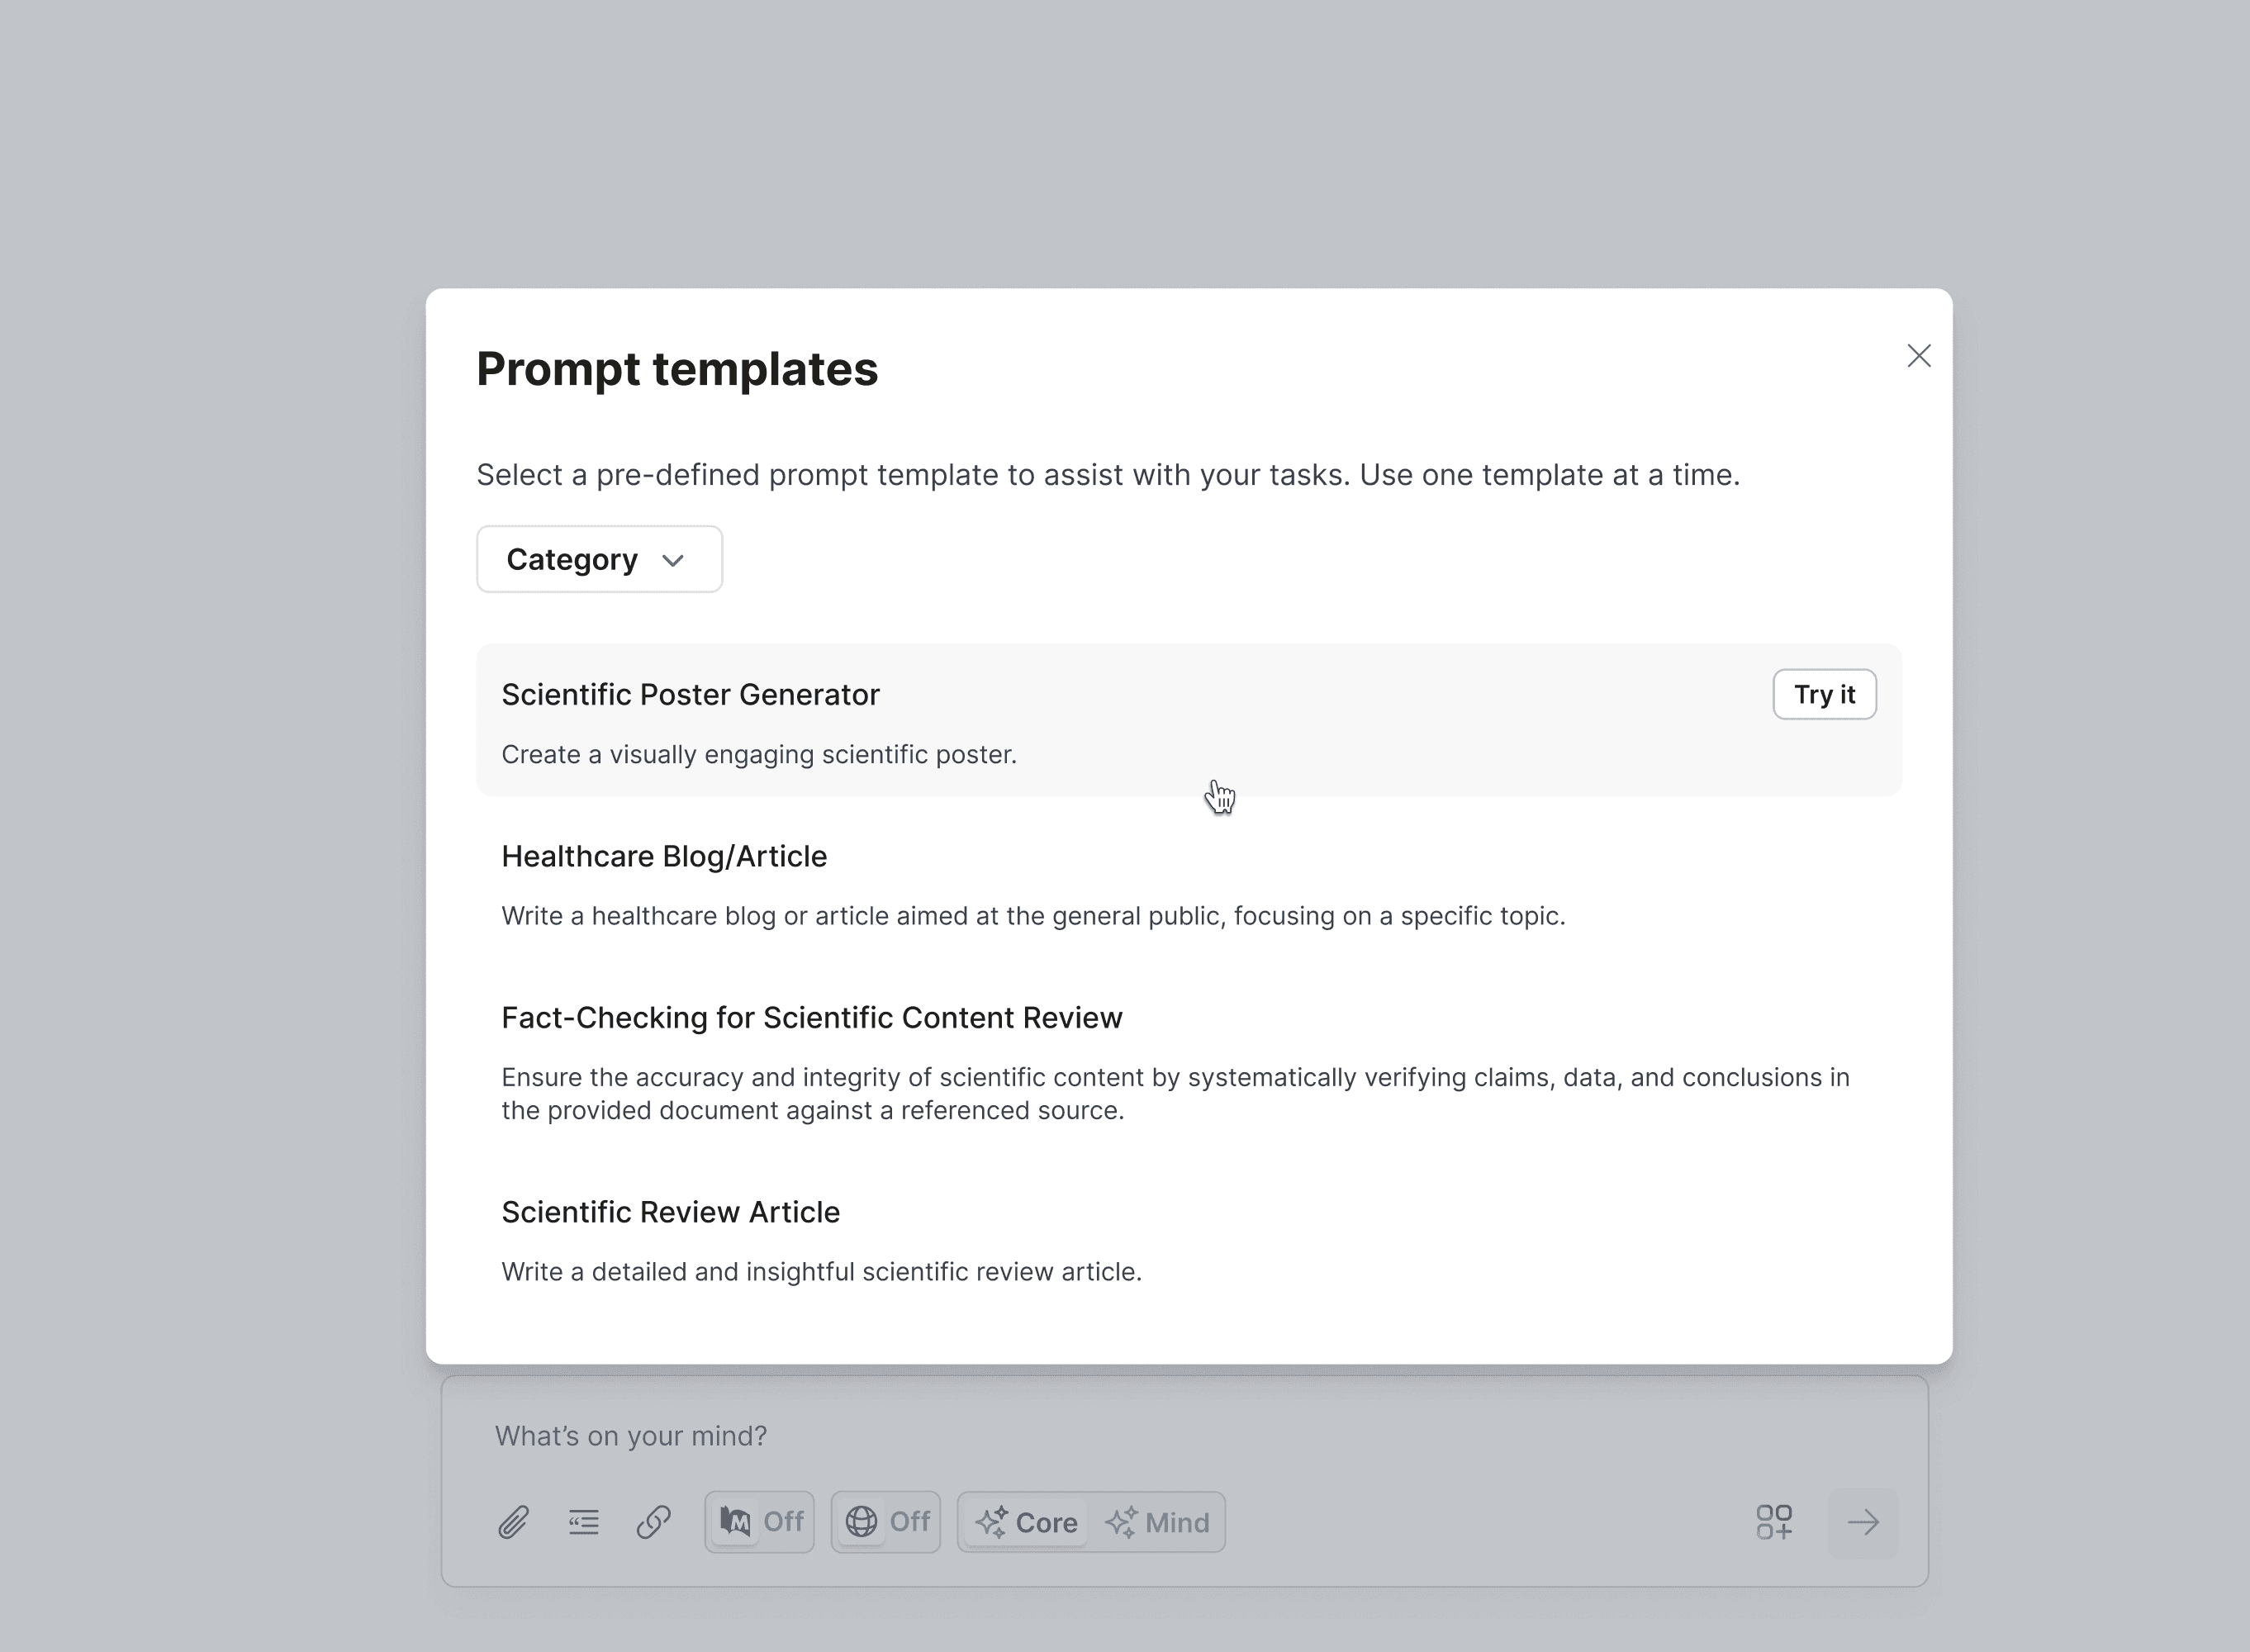Image resolution: width=2250 pixels, height=1652 pixels.
Task: Click the chain link icon
Action: 654,1522
